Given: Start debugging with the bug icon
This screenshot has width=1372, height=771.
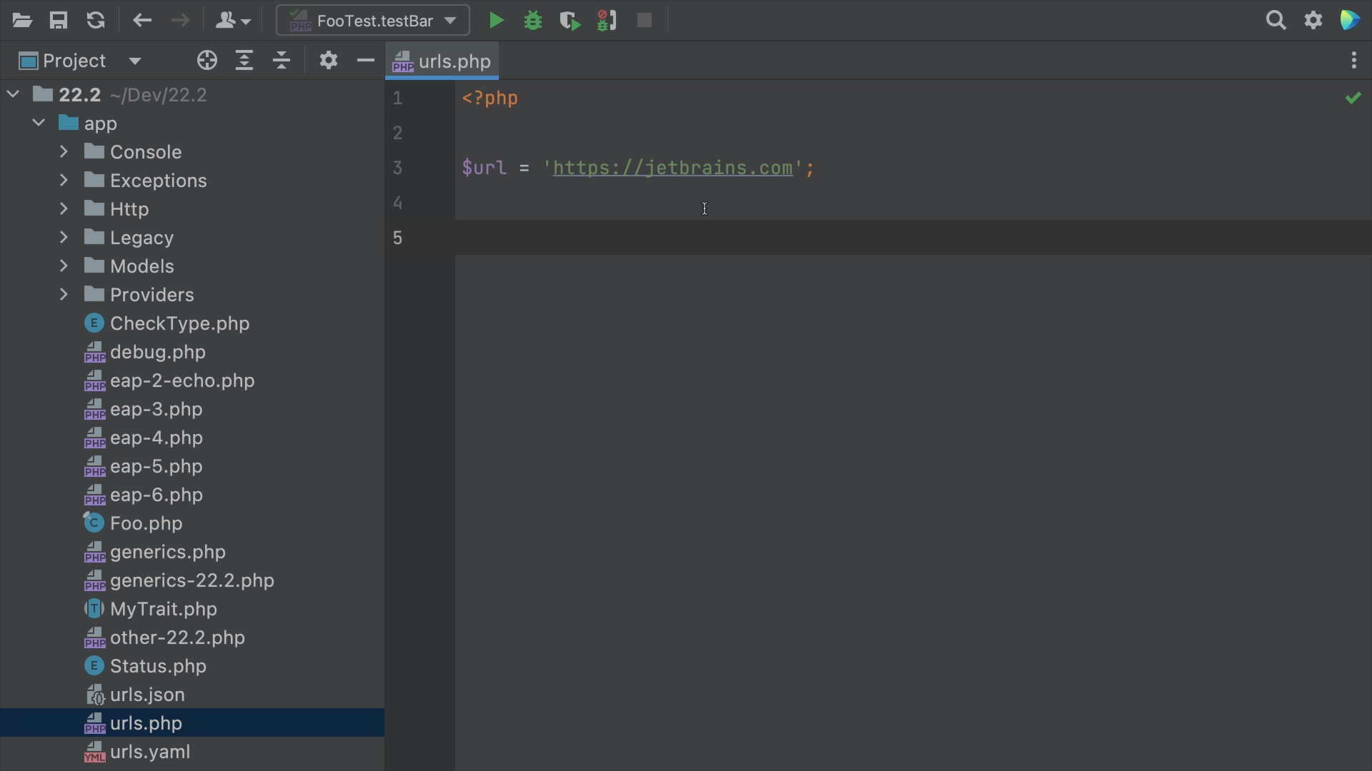Looking at the screenshot, I should 533,21.
